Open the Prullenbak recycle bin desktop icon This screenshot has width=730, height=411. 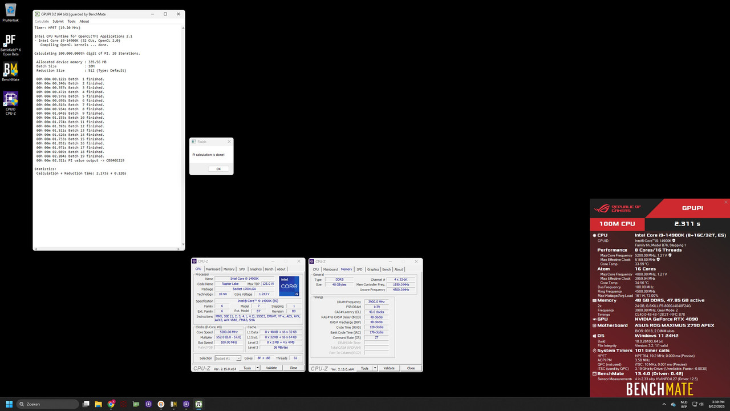[10, 13]
